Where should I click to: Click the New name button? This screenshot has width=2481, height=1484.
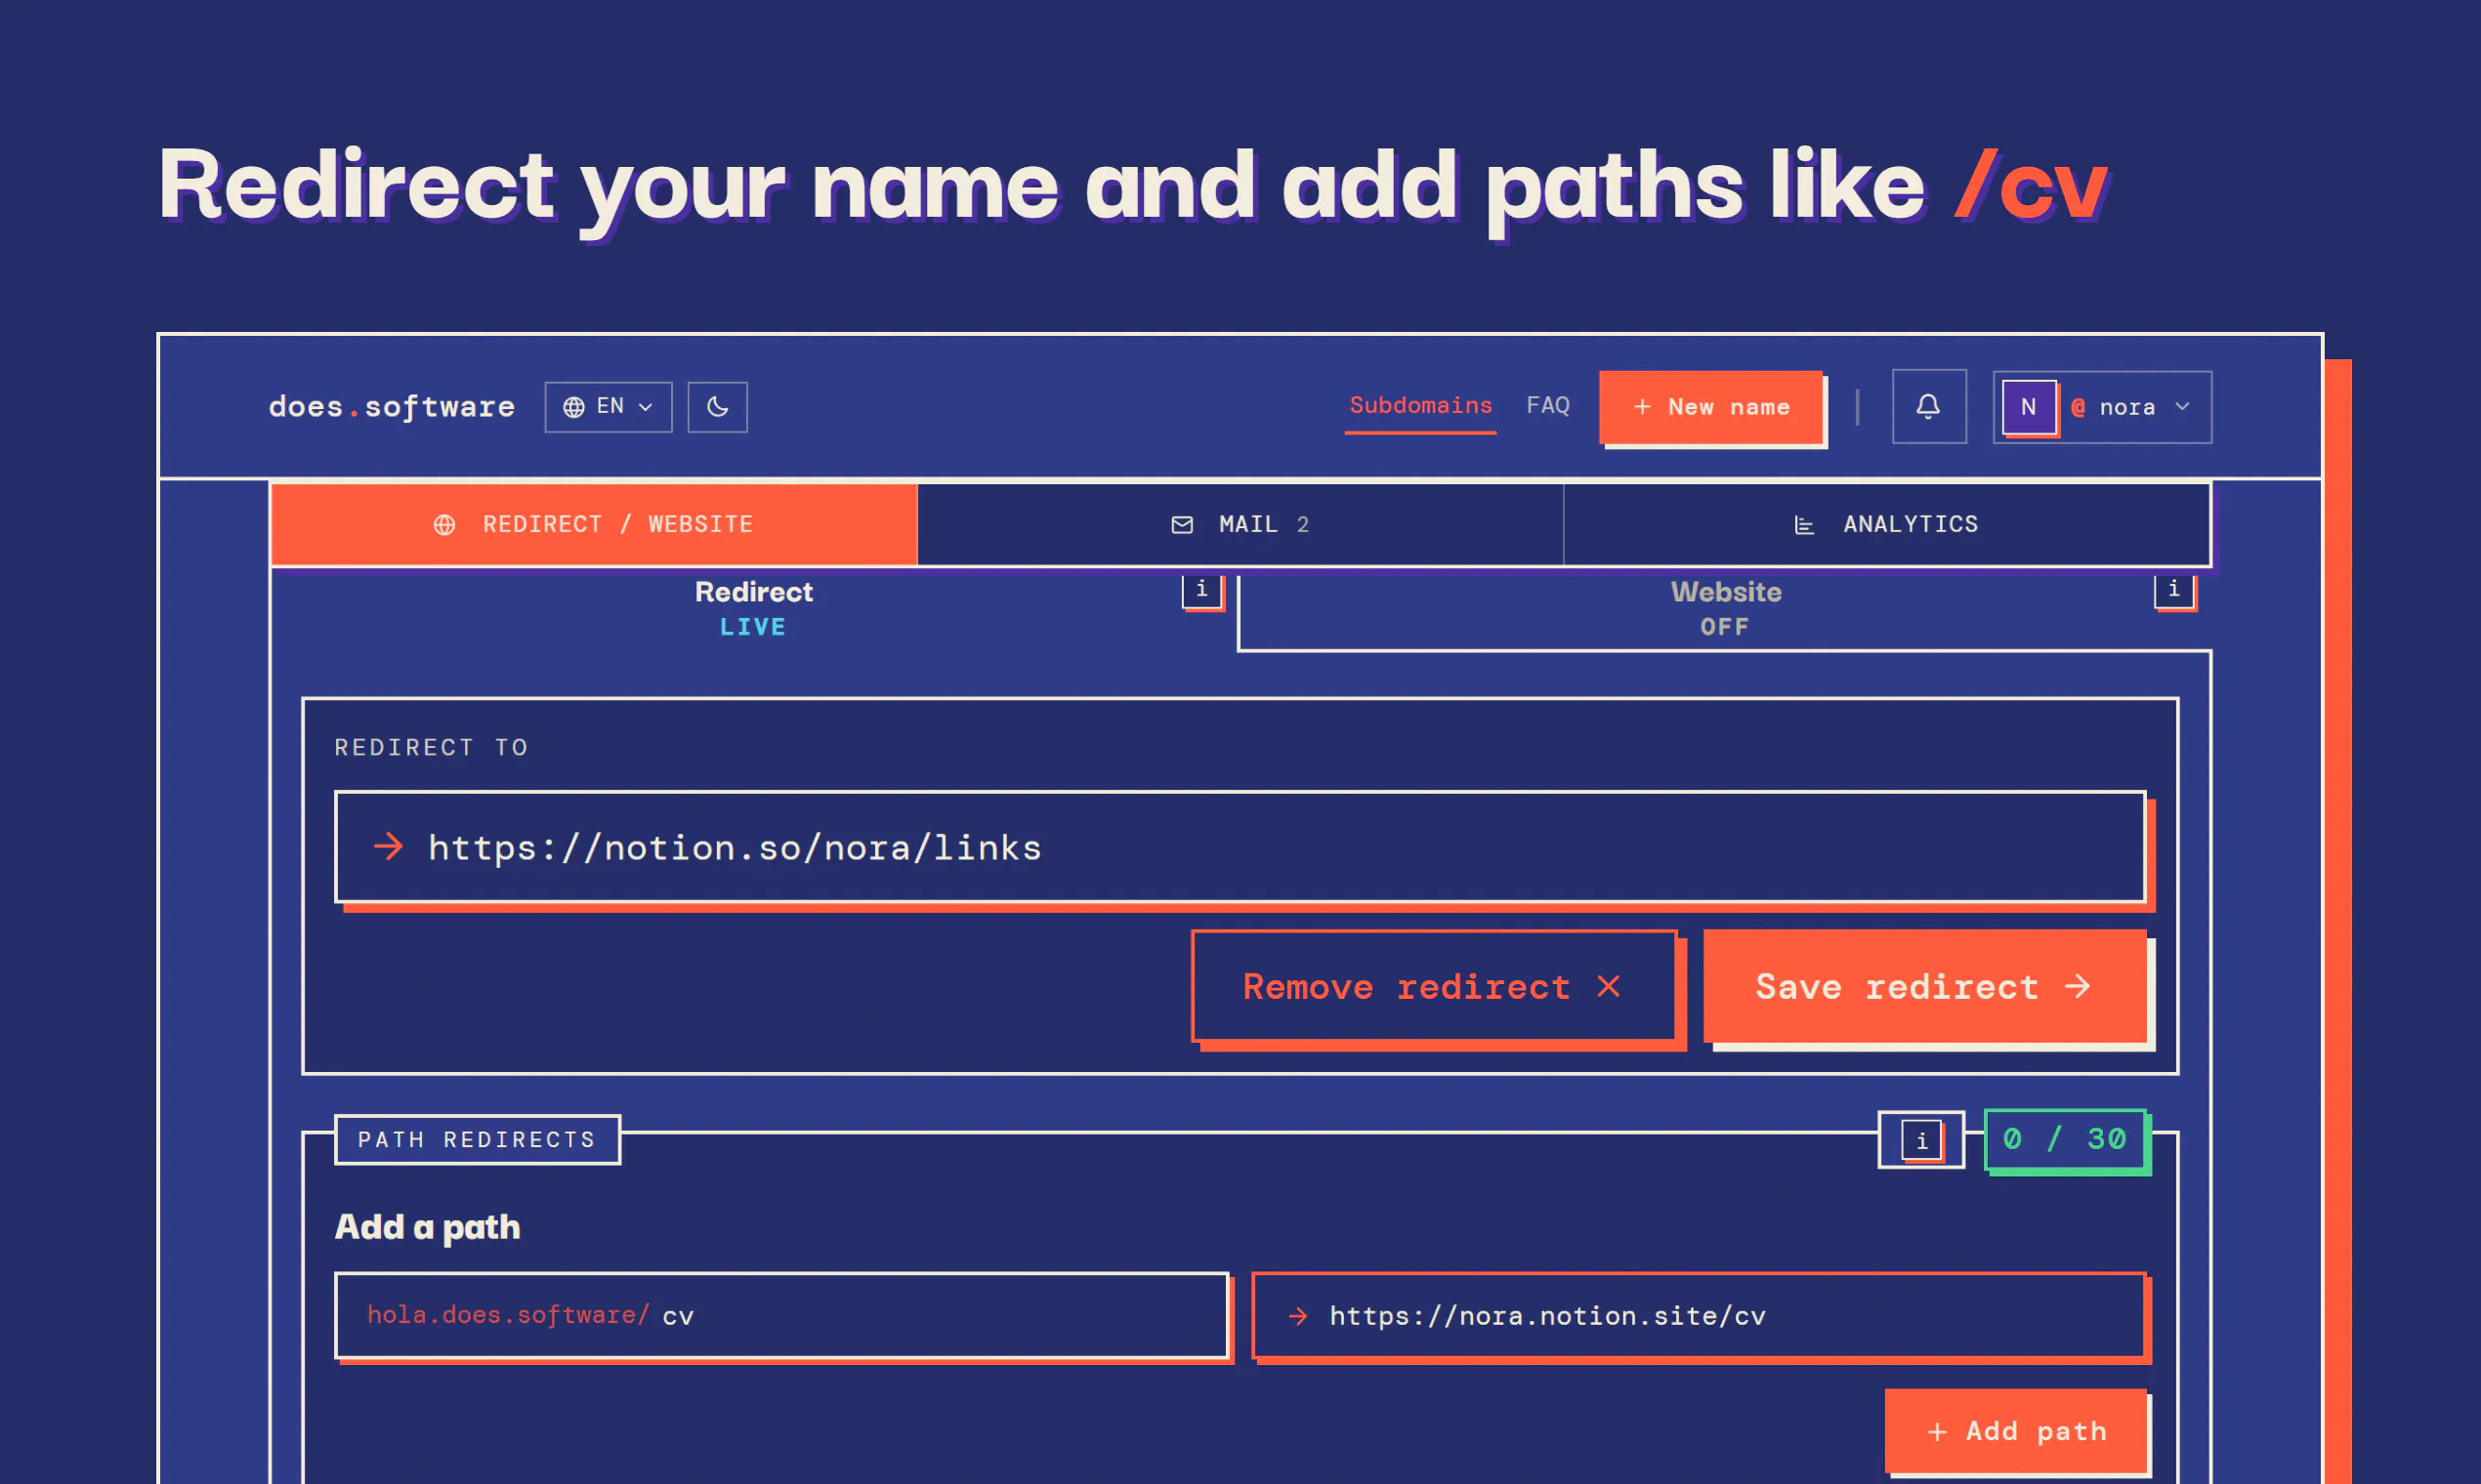click(x=1710, y=407)
